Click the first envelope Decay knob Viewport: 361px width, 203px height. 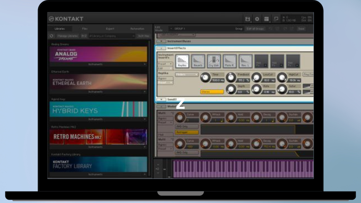(x=256, y=118)
